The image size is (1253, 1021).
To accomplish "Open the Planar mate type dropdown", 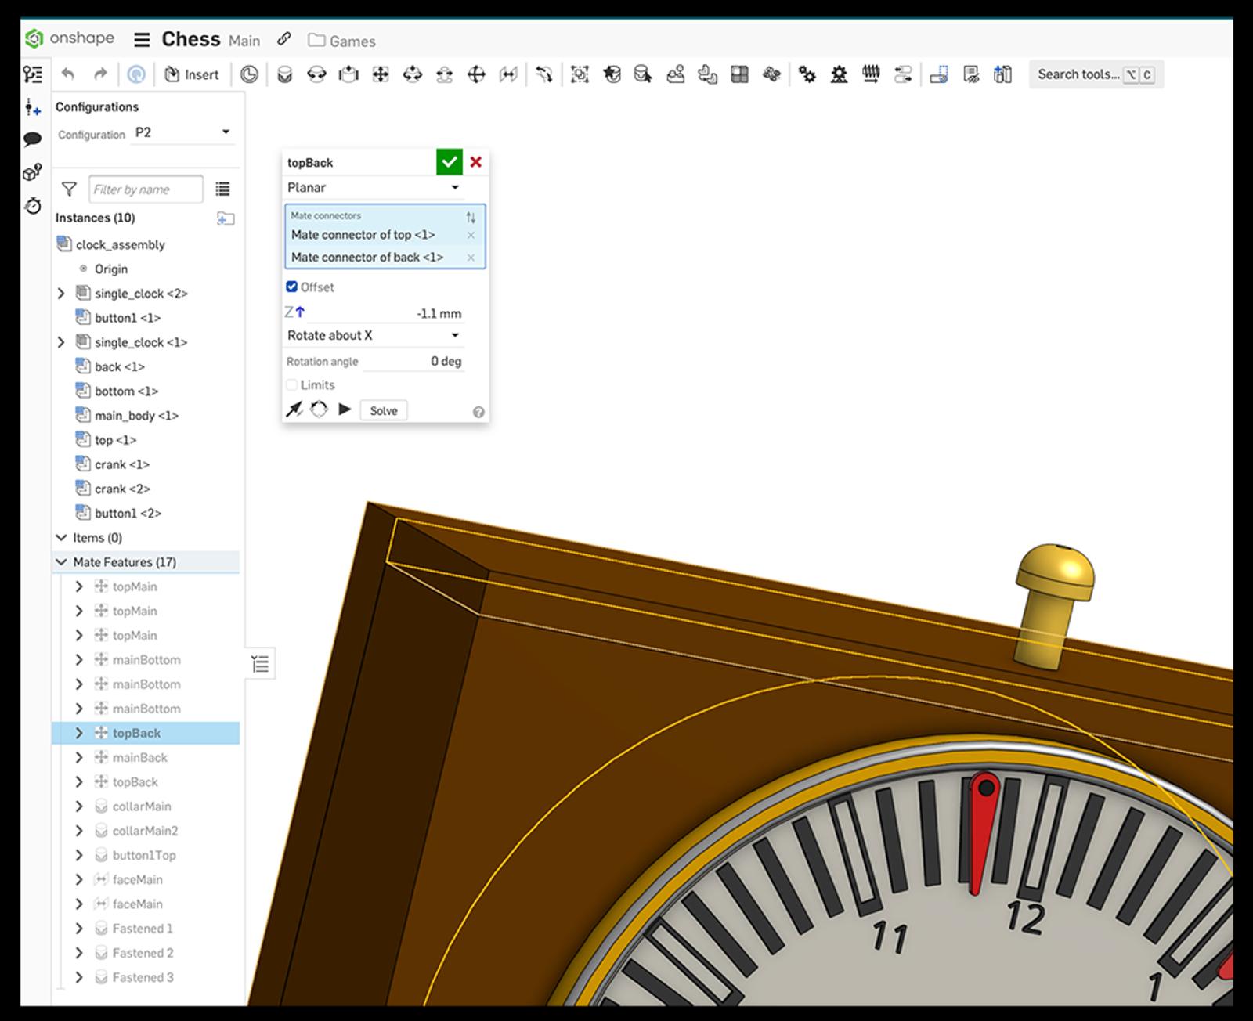I will 374,188.
